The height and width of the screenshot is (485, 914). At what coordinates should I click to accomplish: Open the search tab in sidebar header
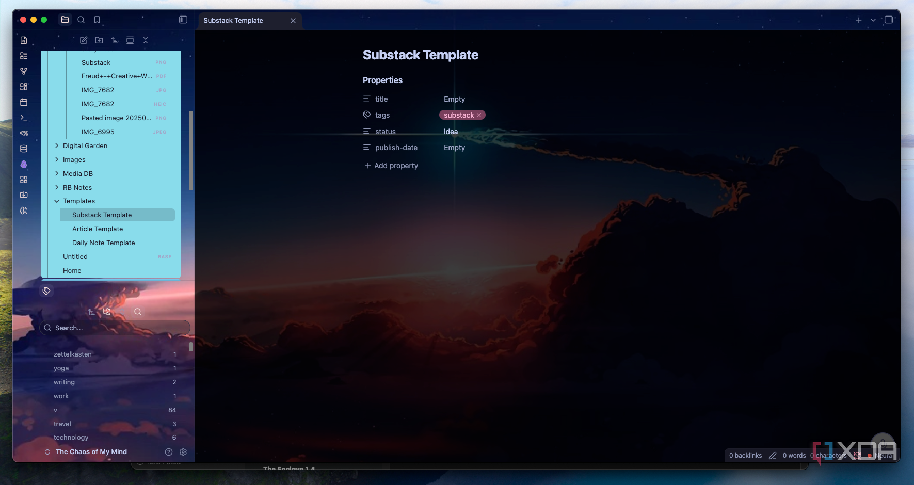81,20
